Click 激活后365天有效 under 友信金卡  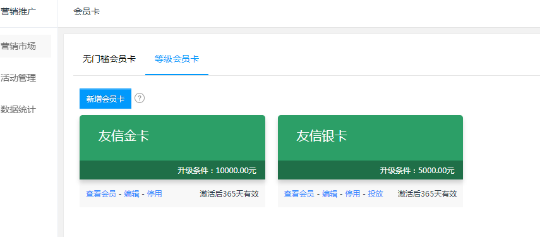tap(229, 194)
